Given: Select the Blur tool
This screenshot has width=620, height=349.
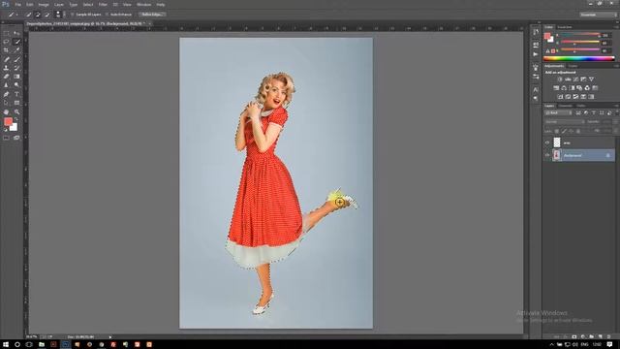Looking at the screenshot, I should [6, 85].
